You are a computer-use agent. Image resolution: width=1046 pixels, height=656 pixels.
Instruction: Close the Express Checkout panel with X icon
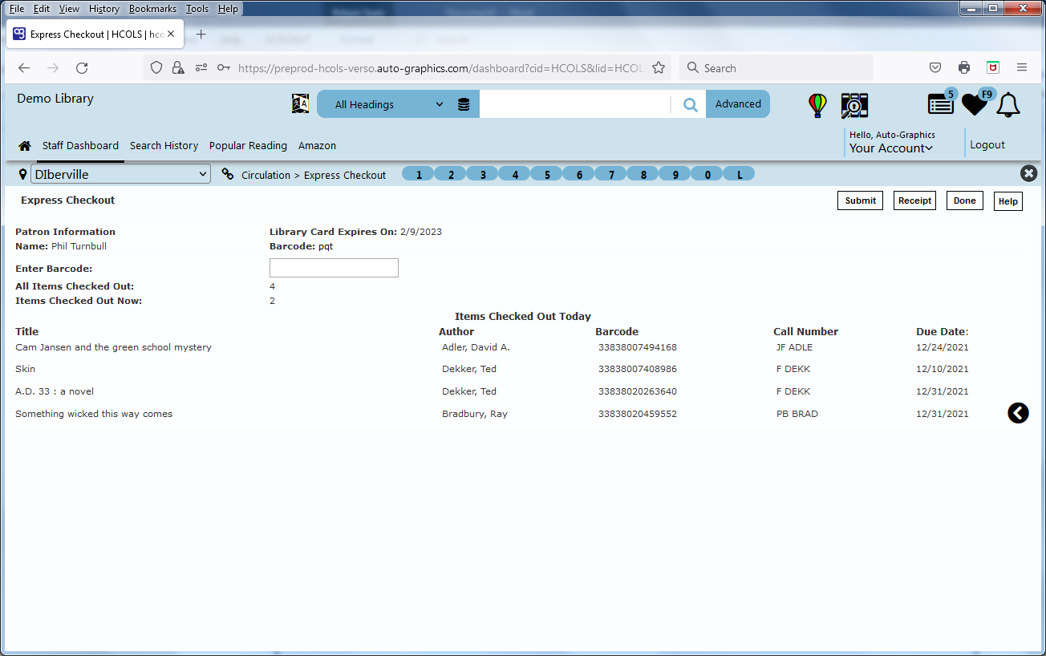(x=1028, y=173)
